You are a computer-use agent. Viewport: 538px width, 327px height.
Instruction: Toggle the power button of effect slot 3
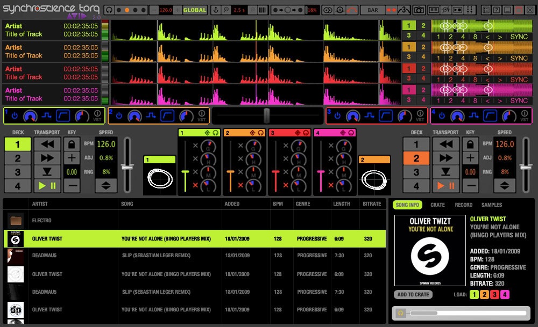point(338,116)
